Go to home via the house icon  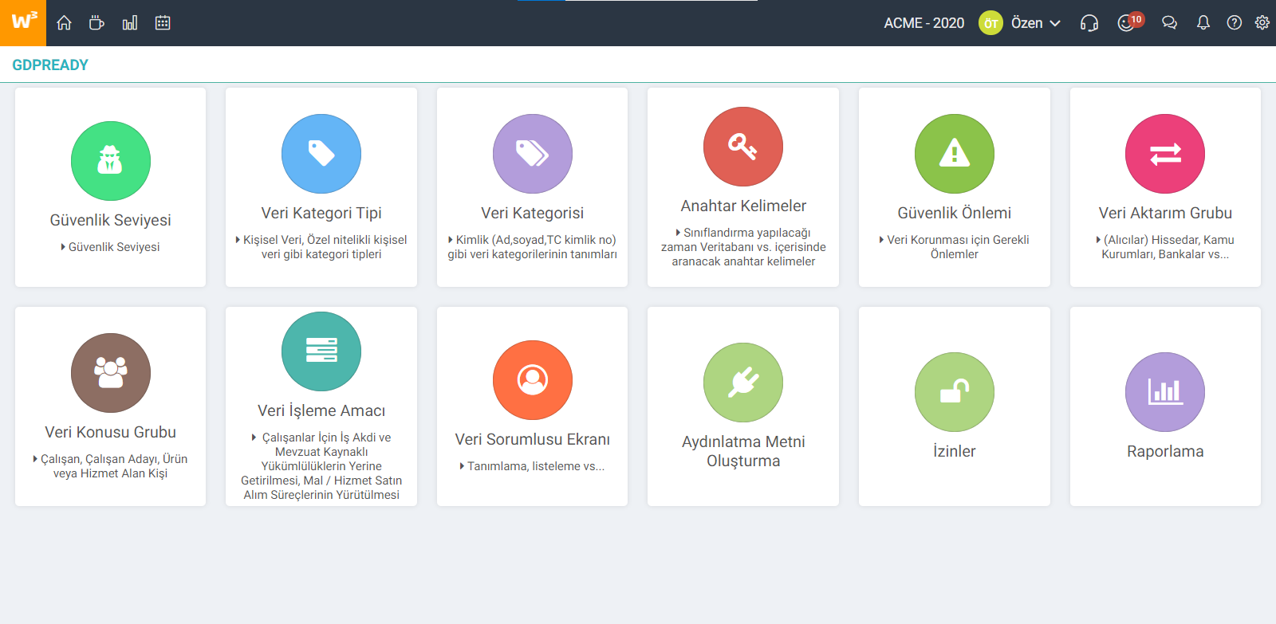[x=65, y=23]
